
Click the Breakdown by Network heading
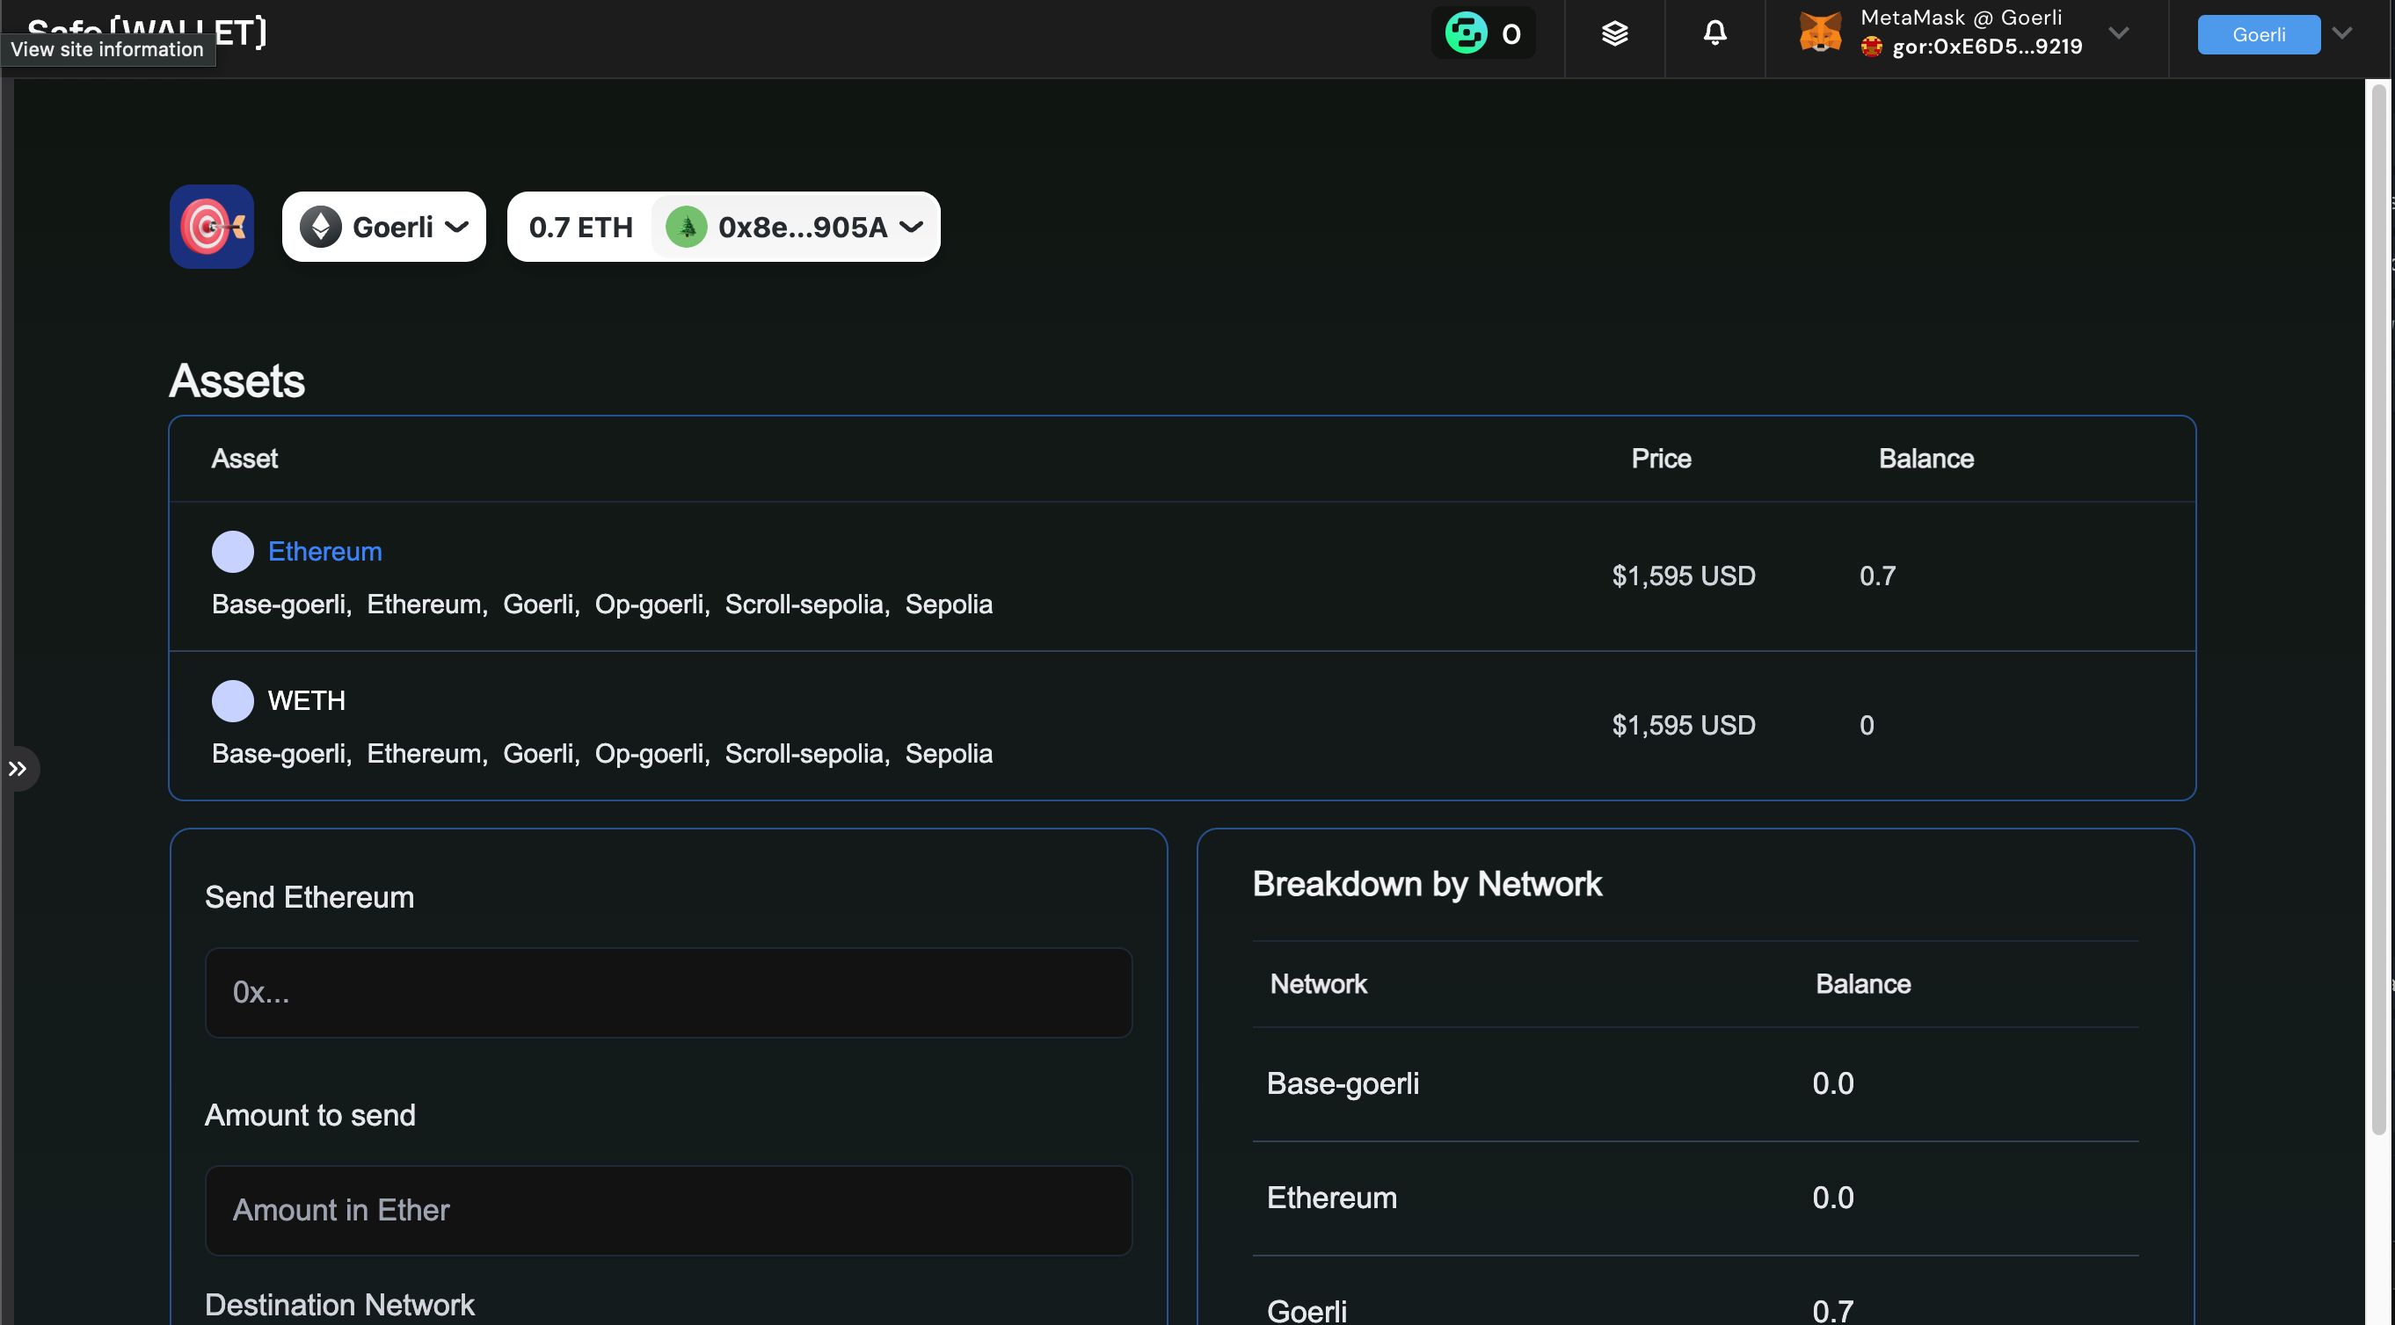point(1427,884)
